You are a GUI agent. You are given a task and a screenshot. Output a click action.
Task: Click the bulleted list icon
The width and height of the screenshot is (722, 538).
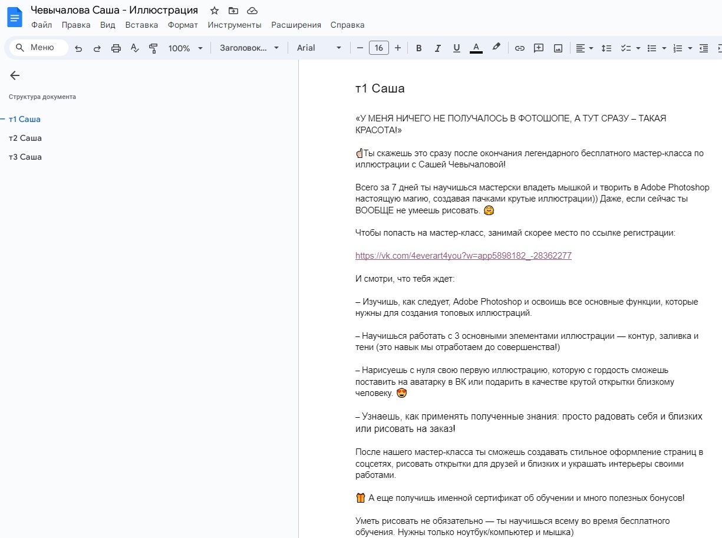652,48
